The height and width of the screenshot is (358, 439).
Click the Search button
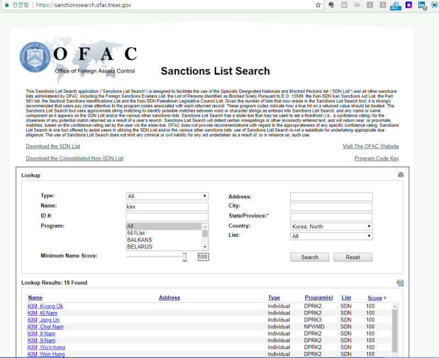click(309, 257)
